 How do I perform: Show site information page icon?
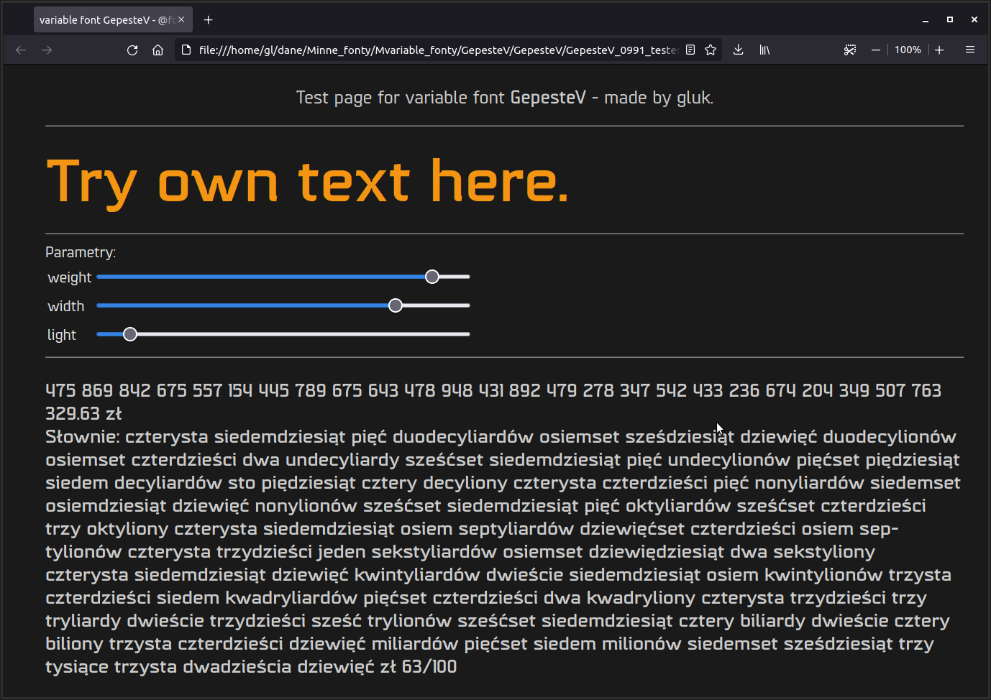coord(186,50)
